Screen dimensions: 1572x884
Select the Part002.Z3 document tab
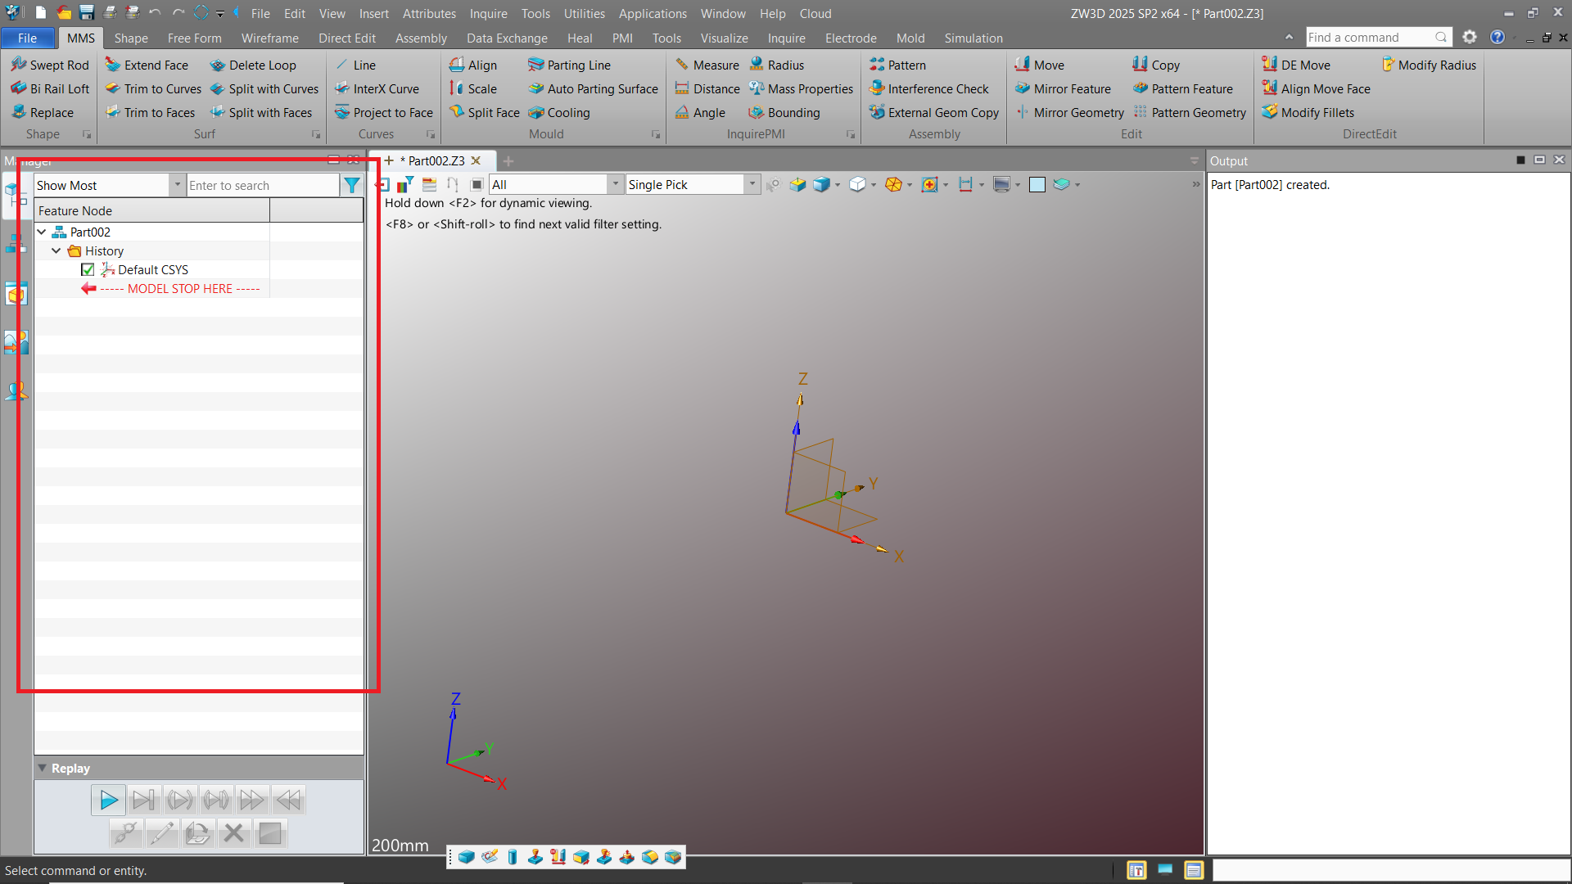click(x=434, y=160)
